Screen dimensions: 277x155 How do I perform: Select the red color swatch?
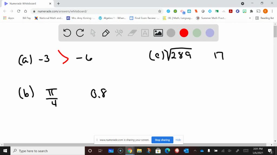coord(184,33)
